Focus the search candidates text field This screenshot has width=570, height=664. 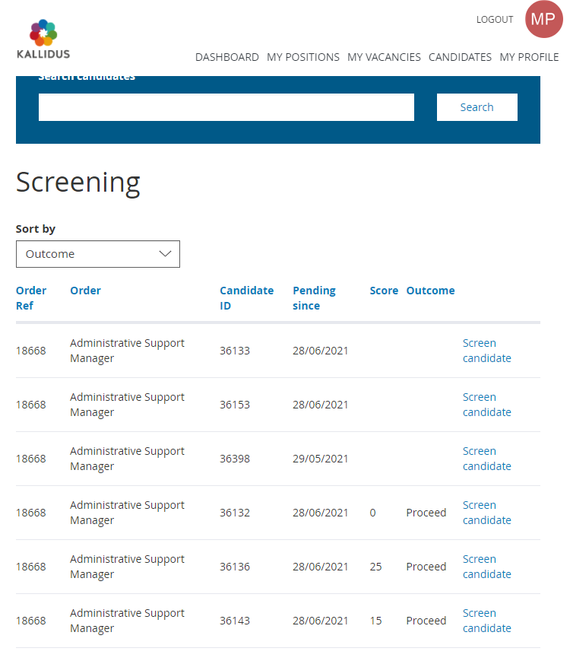coord(226,107)
